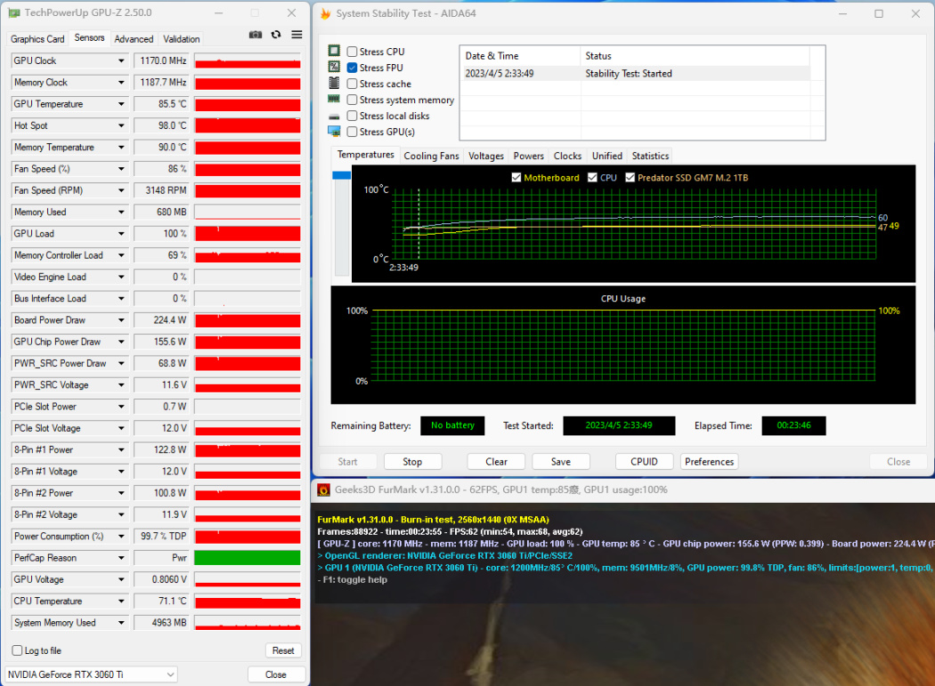Screen dimensions: 935x686
Task: Click the GPU Temperature 85.5 °C value
Action: (x=161, y=104)
